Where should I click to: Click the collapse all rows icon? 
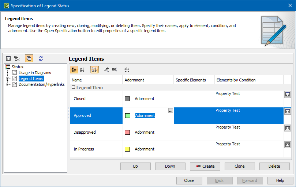115,69
